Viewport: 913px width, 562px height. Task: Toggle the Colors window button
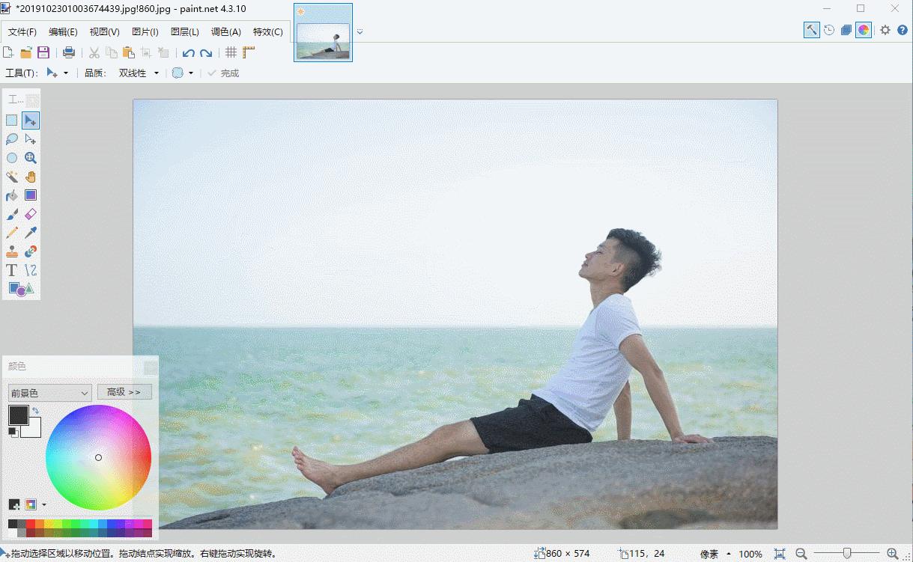point(864,30)
